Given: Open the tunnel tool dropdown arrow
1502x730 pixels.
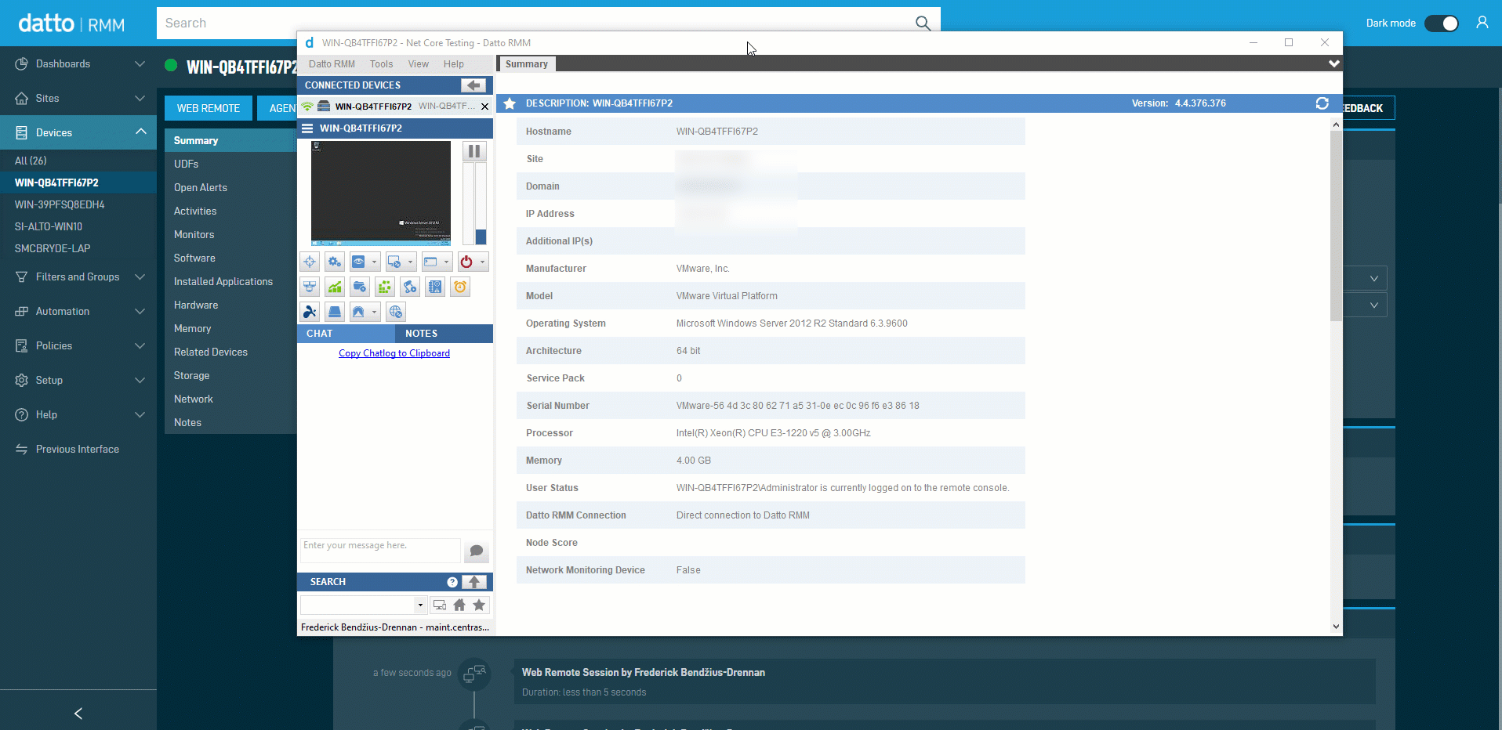Looking at the screenshot, I should tap(375, 312).
